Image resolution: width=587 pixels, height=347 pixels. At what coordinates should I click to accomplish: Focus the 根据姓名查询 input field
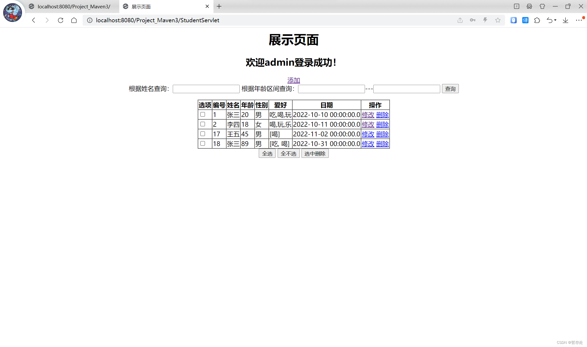click(x=206, y=89)
